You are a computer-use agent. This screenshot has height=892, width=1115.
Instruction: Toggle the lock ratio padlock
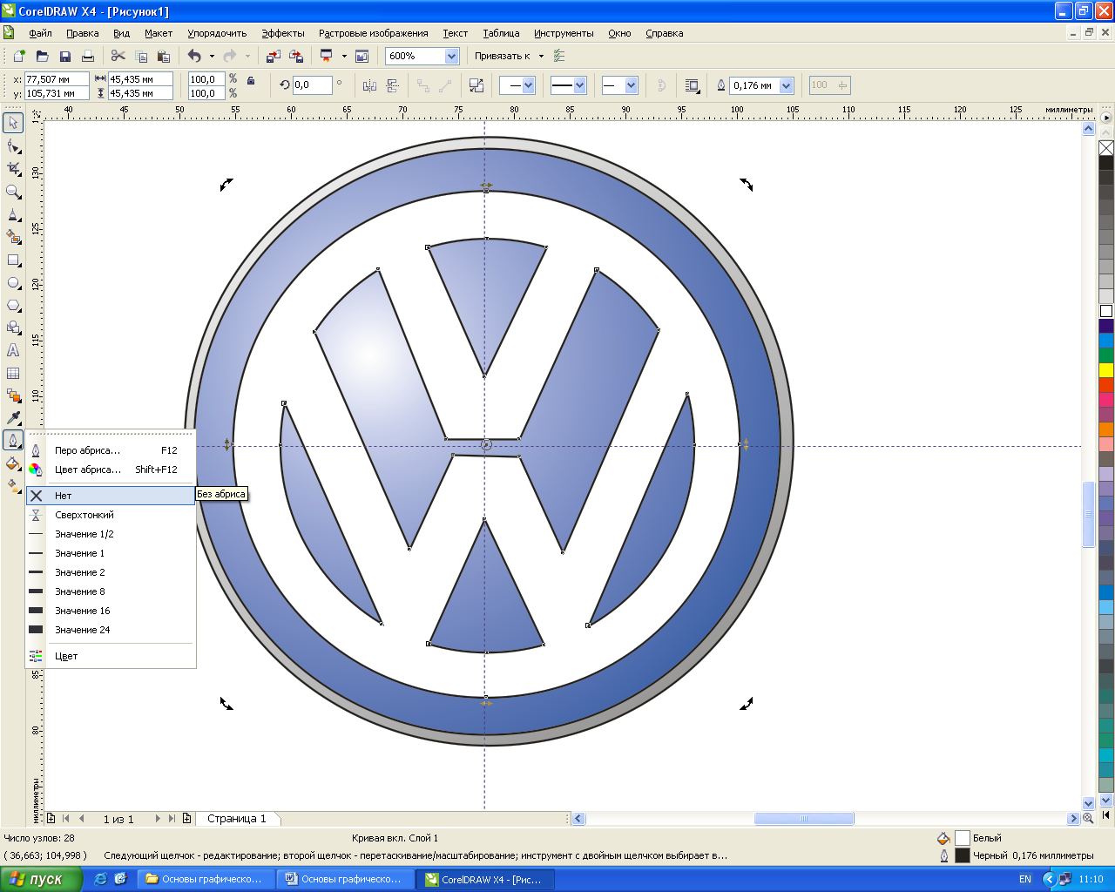(x=251, y=80)
